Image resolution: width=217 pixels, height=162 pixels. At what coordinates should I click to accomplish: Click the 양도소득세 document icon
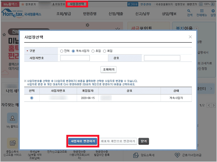click(136, 155)
